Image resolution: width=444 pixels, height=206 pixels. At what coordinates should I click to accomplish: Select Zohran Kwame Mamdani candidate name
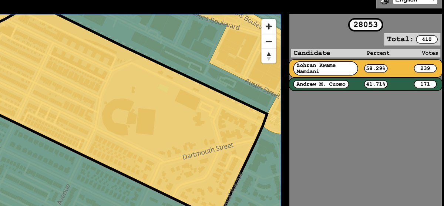point(325,68)
